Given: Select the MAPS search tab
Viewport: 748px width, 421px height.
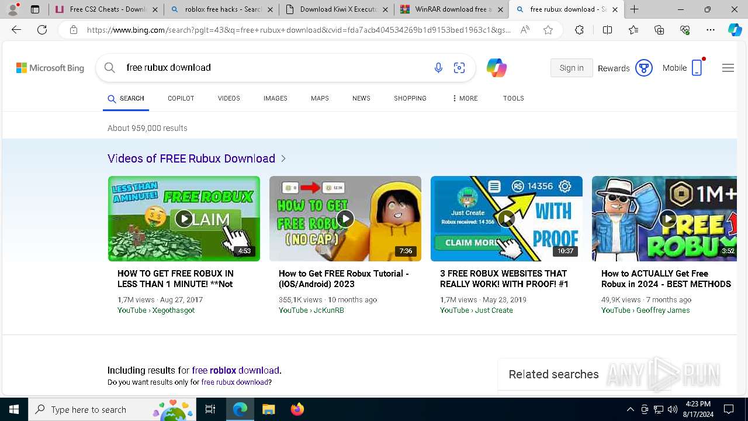Looking at the screenshot, I should 320,98.
